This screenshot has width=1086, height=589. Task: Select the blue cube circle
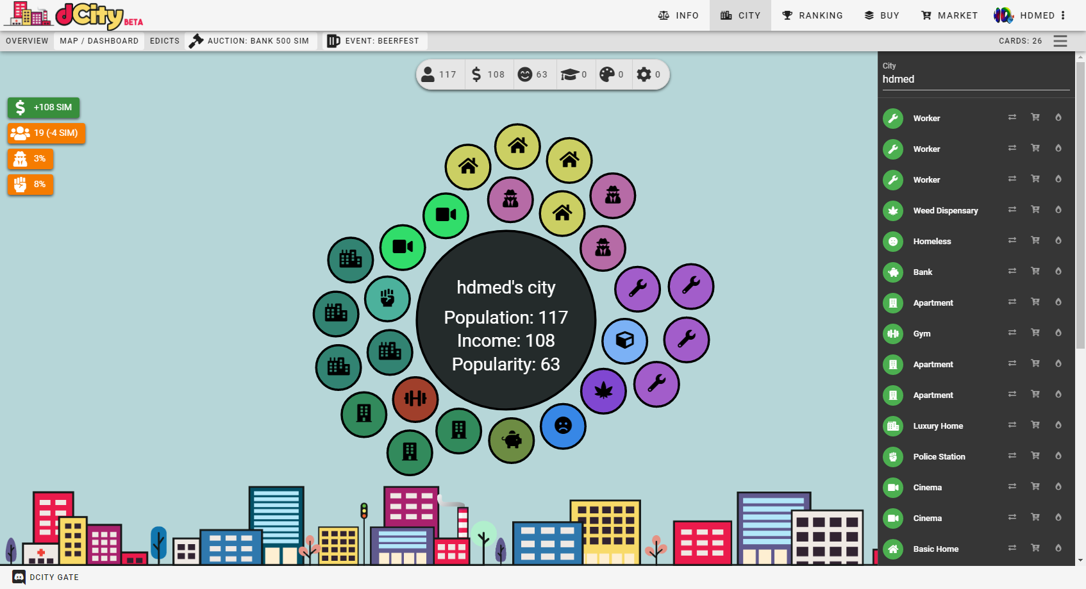click(625, 341)
